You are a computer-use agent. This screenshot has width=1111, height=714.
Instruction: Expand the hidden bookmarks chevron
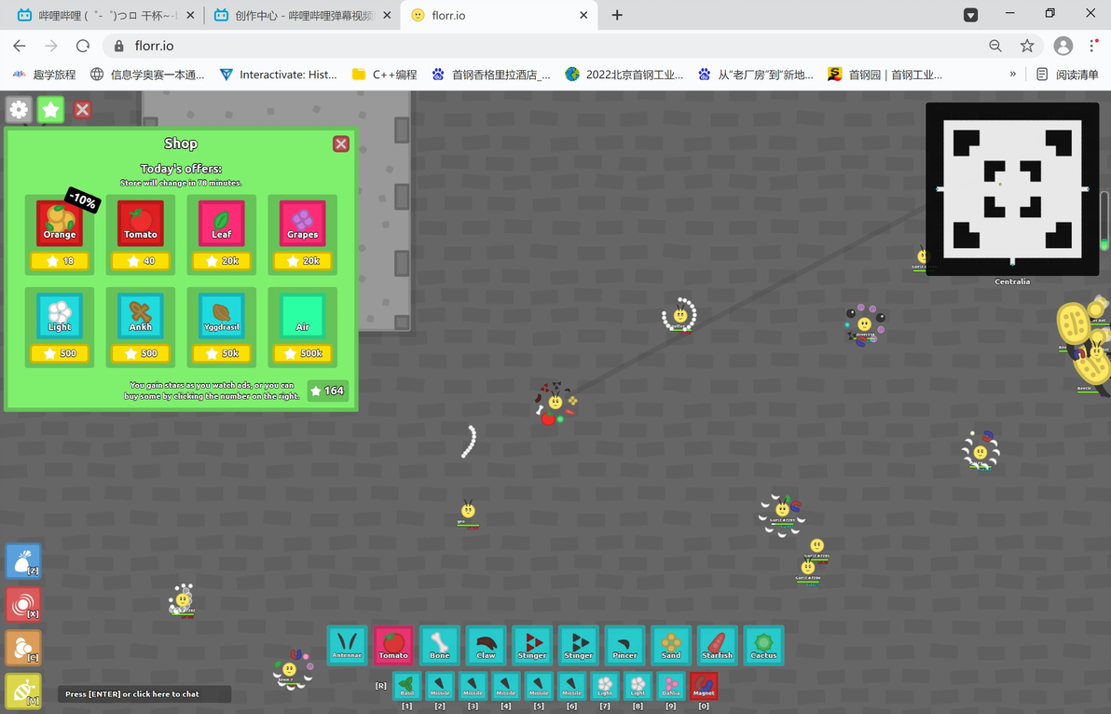pyautogui.click(x=1012, y=74)
